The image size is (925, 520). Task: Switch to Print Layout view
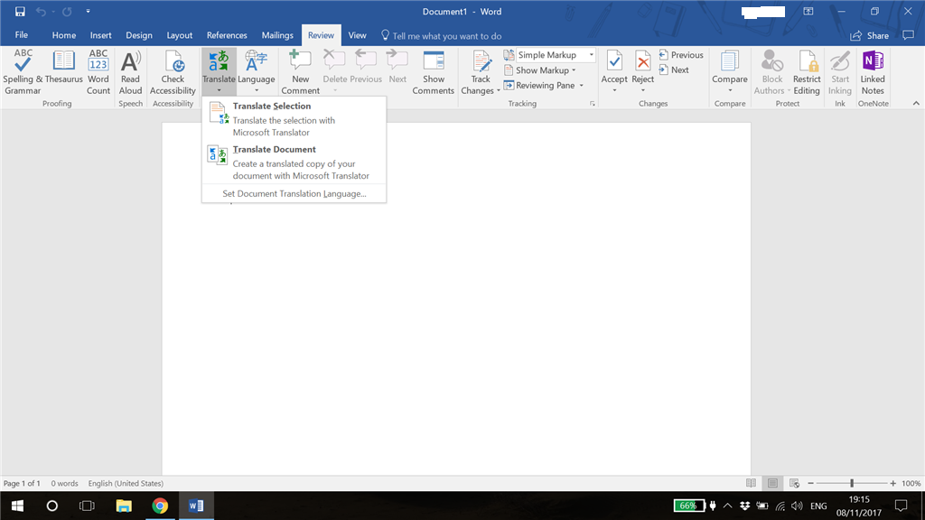click(x=773, y=484)
